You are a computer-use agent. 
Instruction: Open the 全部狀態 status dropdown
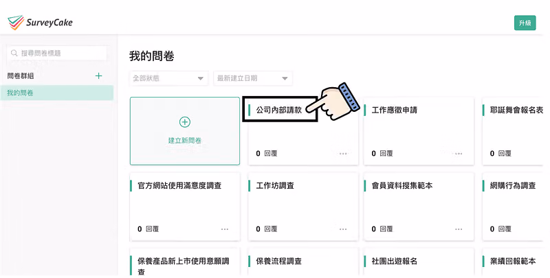point(168,78)
